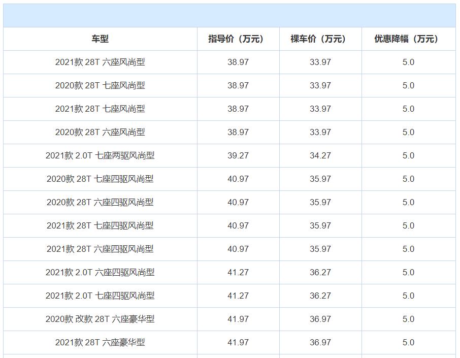
Task: Click the 优惠降幅(万元) column header
Action: 408,39
